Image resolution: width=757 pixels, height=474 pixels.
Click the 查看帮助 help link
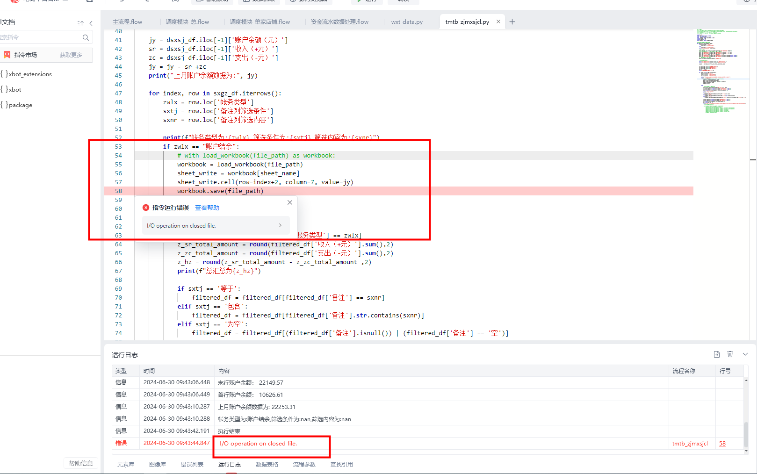coord(207,208)
